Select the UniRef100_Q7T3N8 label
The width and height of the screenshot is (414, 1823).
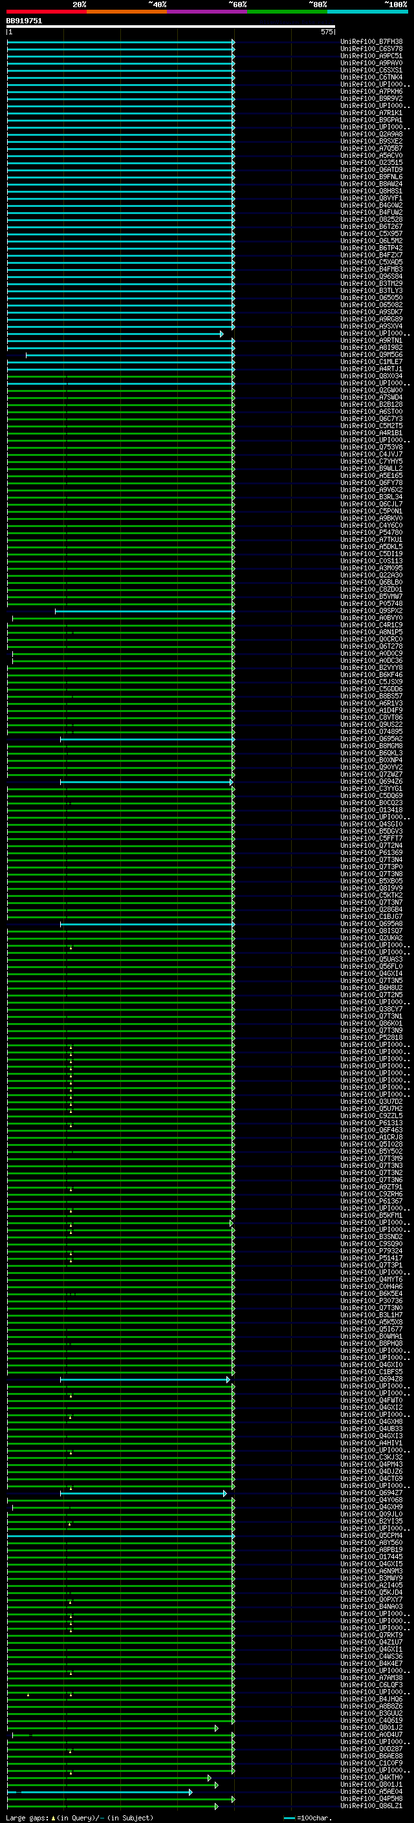click(x=371, y=874)
